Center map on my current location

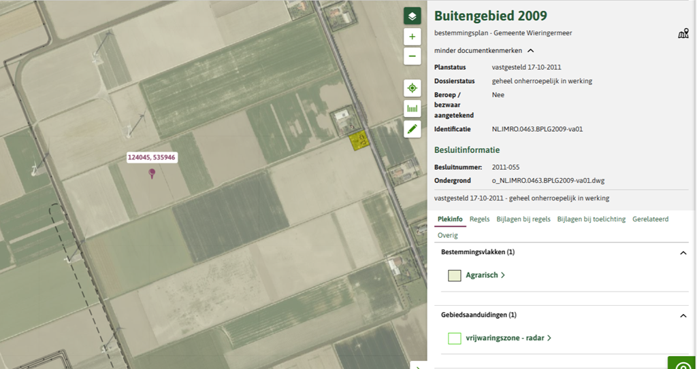pos(412,88)
